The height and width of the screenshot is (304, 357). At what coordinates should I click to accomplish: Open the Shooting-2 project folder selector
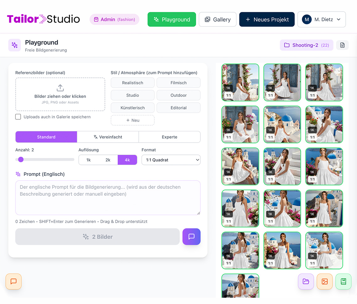pyautogui.click(x=306, y=45)
